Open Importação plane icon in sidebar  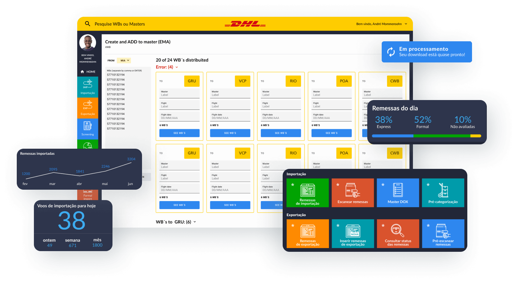point(88,84)
